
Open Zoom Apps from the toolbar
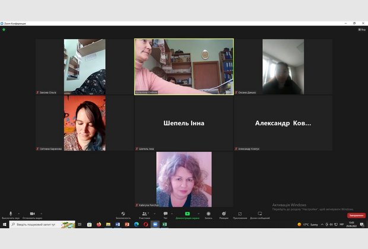click(240, 214)
